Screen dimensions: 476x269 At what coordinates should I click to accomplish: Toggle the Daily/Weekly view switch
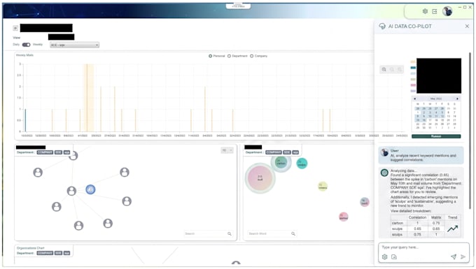pos(27,45)
